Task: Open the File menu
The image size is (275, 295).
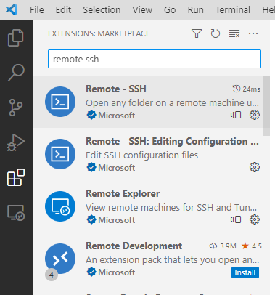Action: [37, 10]
